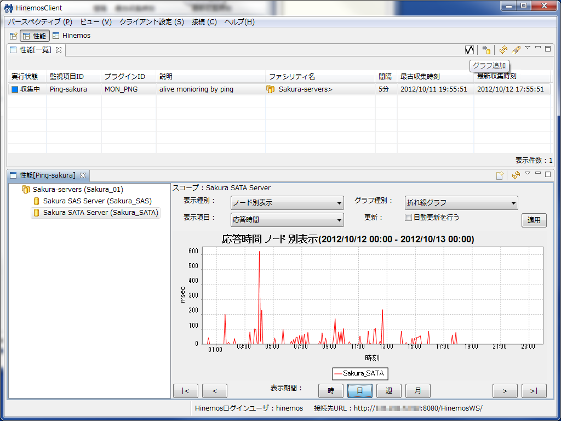Click the Hinemosログインユーザ status bar text
The image size is (561, 421).
pyautogui.click(x=249, y=408)
